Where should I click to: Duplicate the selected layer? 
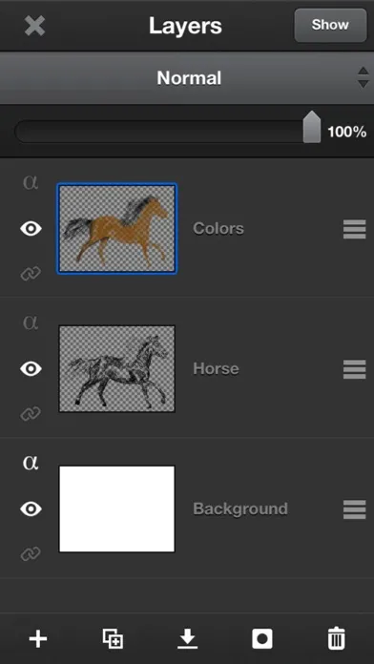click(114, 638)
